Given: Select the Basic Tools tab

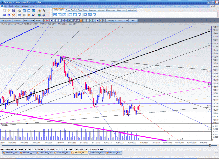Looking at the screenshot, I should pos(59,10).
